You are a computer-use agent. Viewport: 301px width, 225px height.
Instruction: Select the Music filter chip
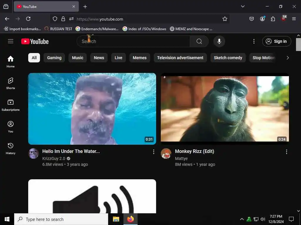point(78,58)
